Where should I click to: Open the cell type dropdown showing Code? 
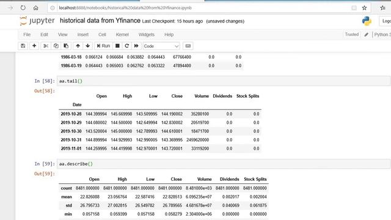[161, 46]
